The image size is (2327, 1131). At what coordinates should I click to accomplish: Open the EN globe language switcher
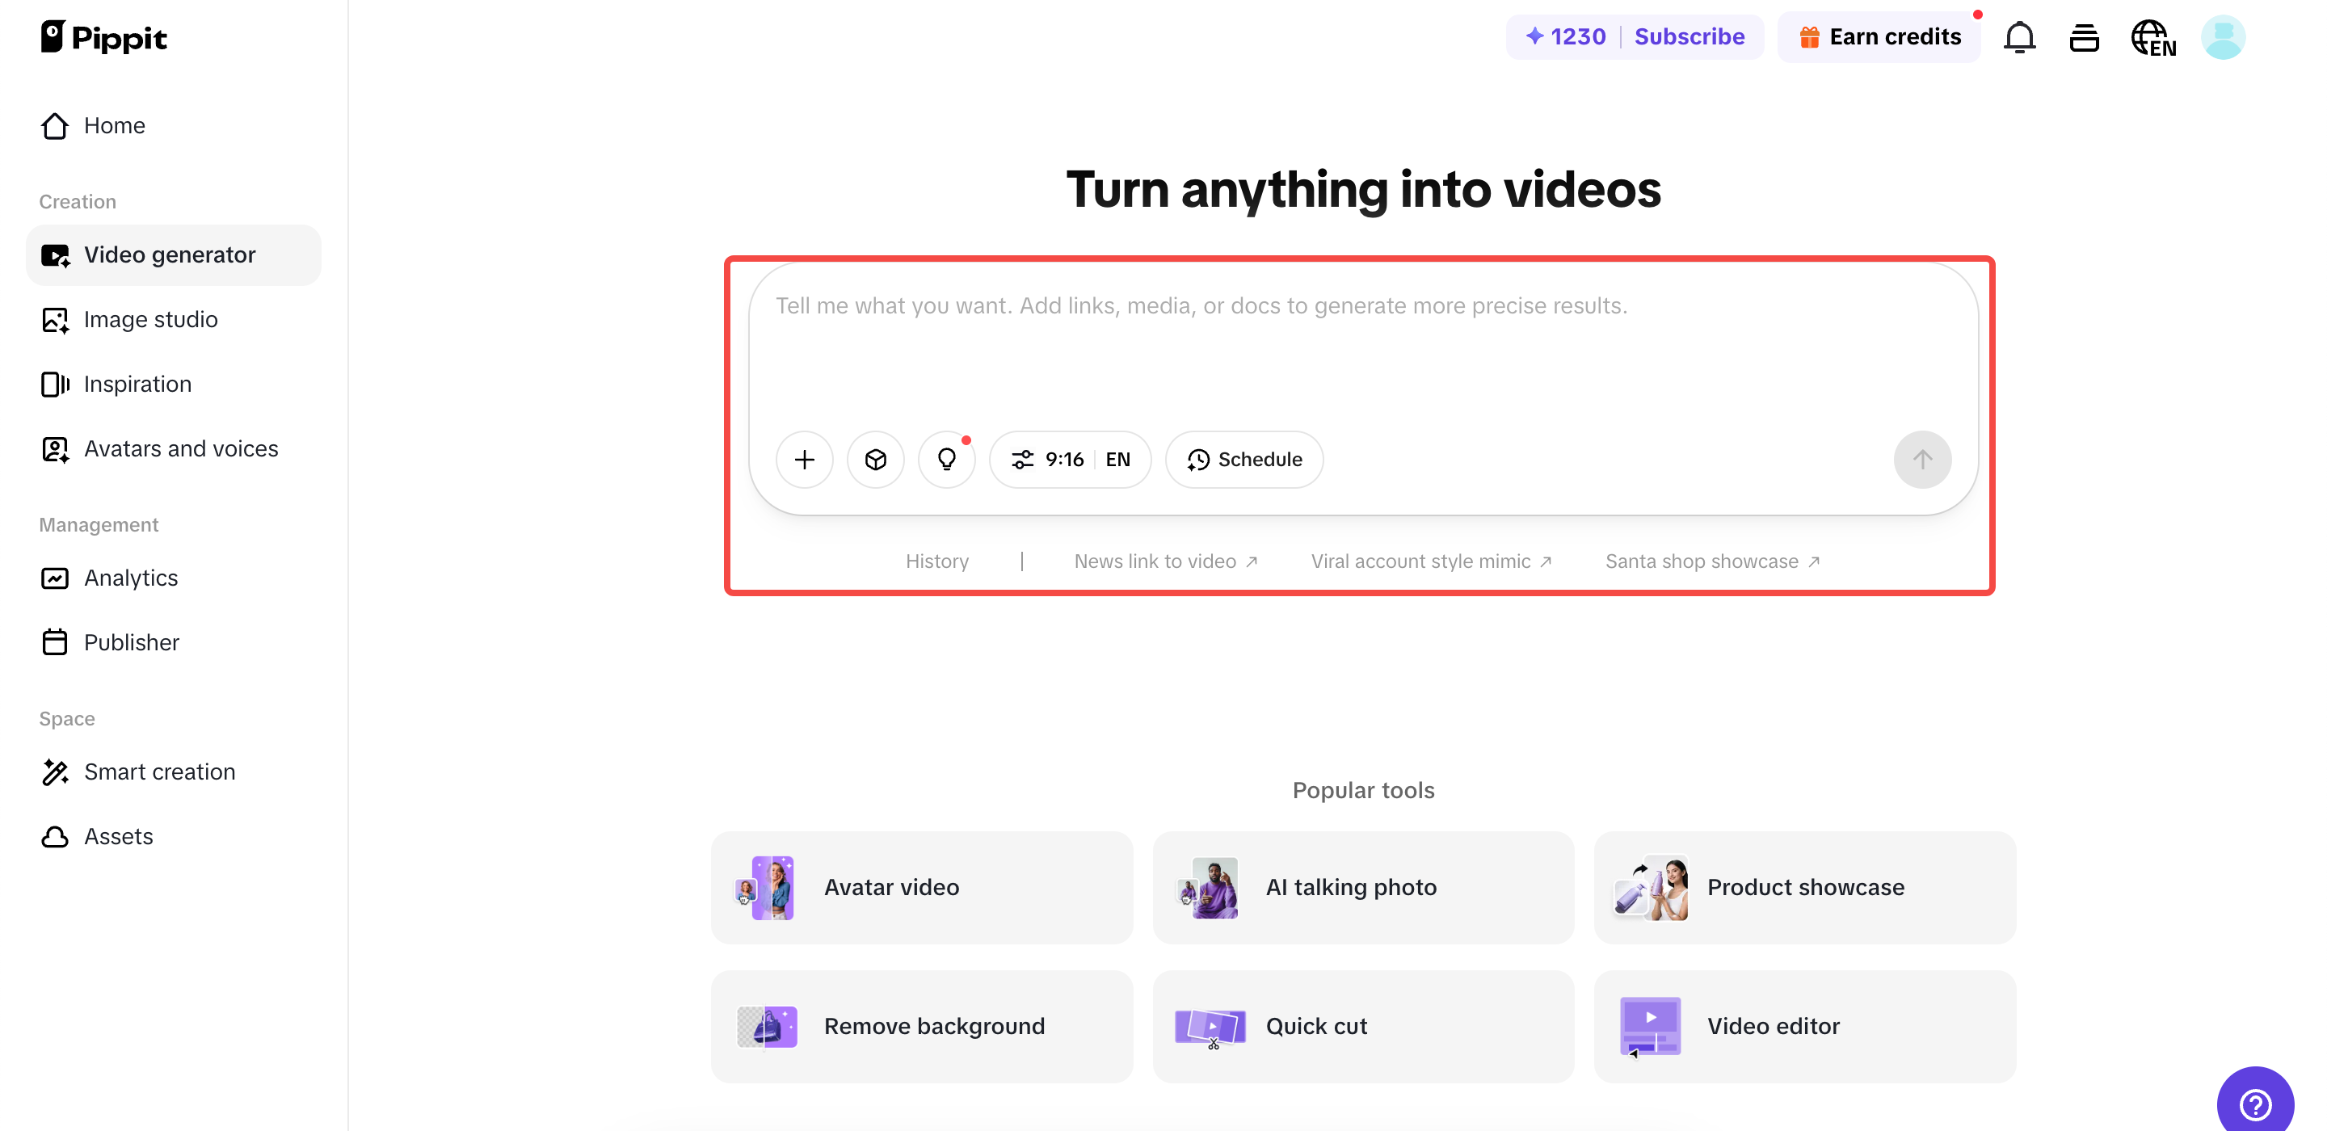point(2153,37)
